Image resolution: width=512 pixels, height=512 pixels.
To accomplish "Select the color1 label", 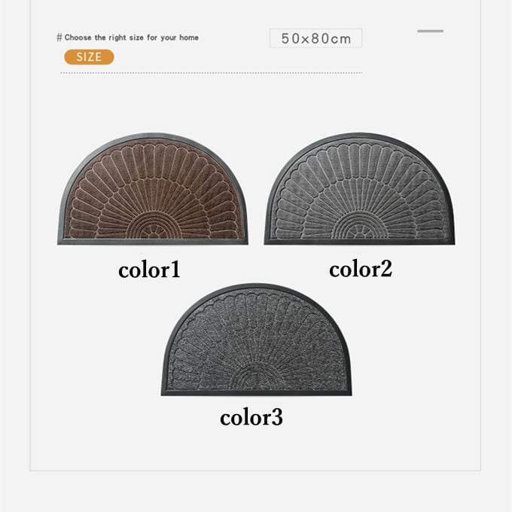I will pyautogui.click(x=149, y=270).
